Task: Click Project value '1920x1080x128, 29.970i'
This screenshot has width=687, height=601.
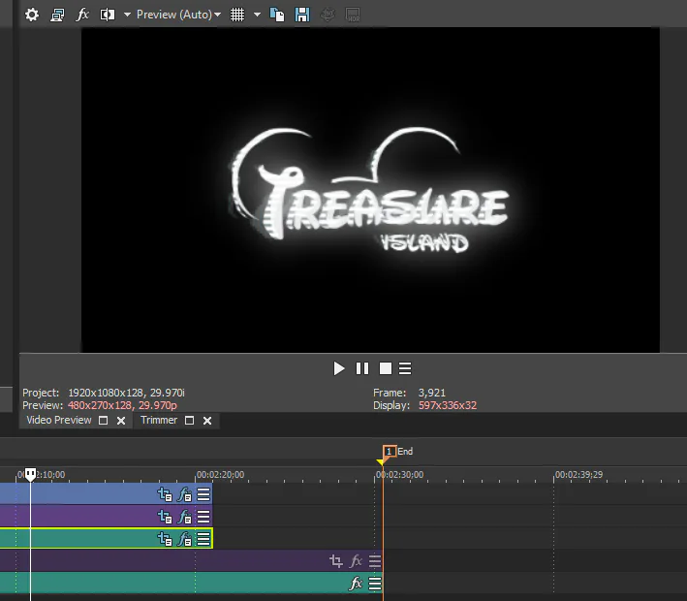Action: [126, 393]
